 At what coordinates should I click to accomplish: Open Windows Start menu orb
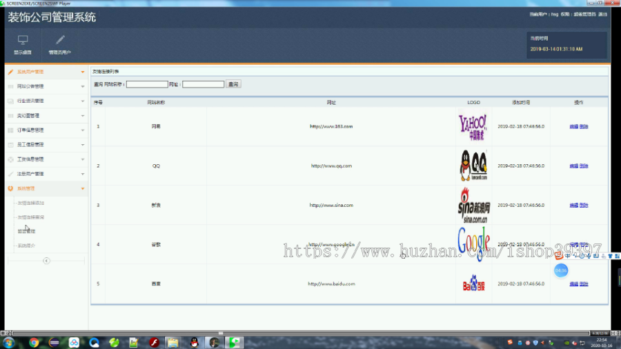(8, 342)
